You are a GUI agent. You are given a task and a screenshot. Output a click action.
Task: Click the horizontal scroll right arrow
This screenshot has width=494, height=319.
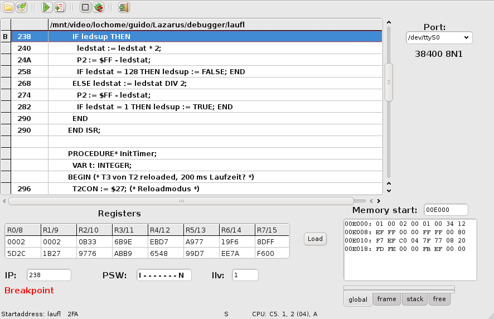pyautogui.click(x=379, y=201)
